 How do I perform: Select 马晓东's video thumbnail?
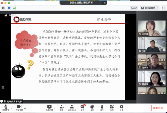pos(152,61)
